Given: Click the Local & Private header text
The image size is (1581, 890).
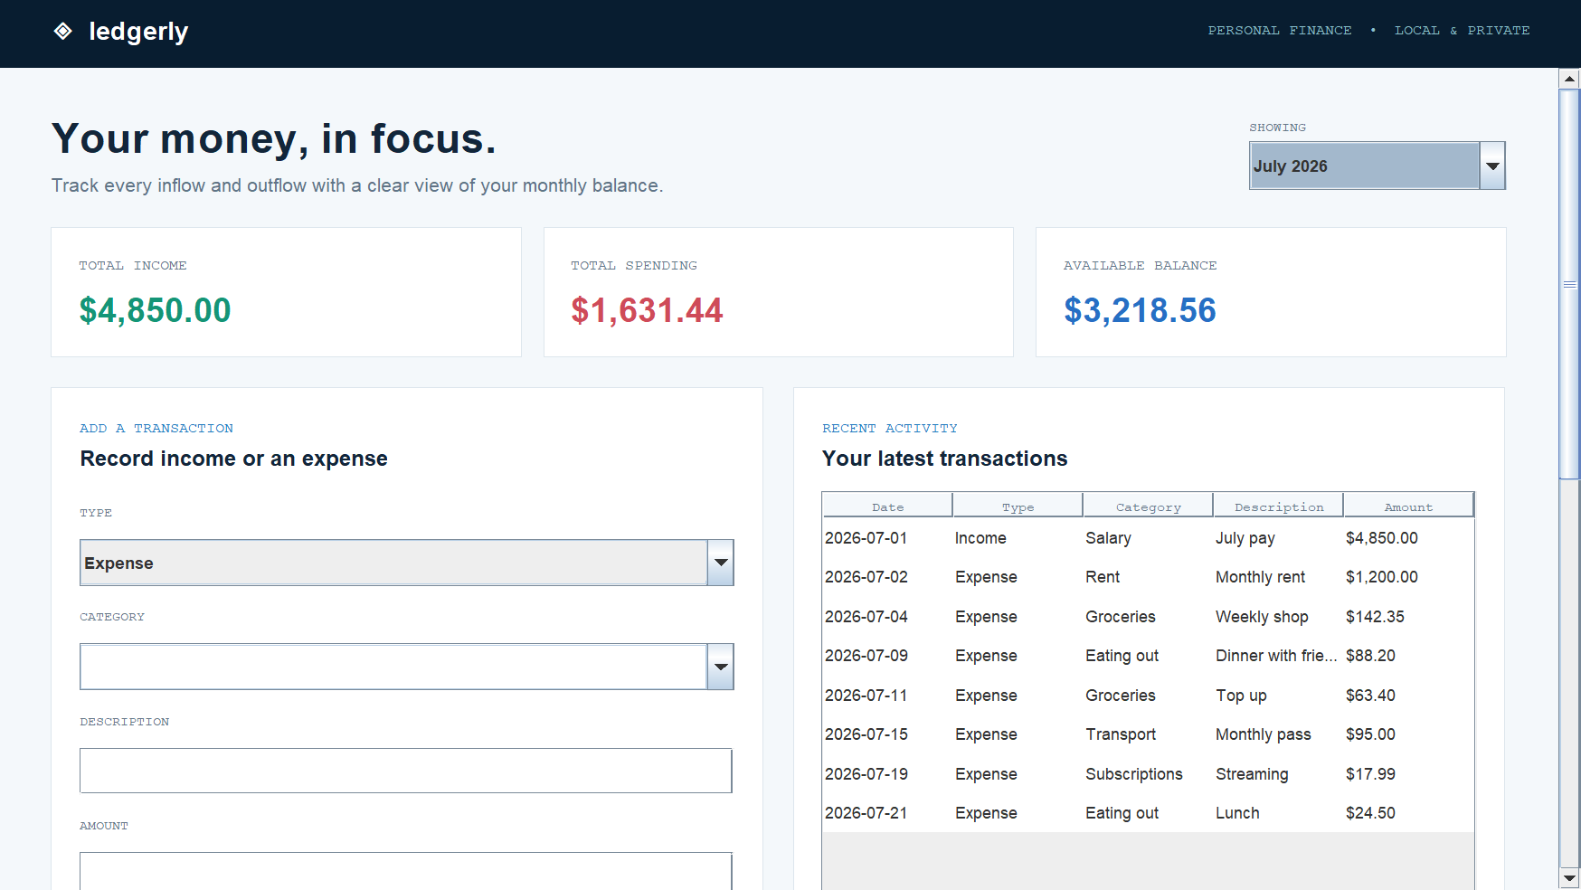Looking at the screenshot, I should [x=1462, y=31].
